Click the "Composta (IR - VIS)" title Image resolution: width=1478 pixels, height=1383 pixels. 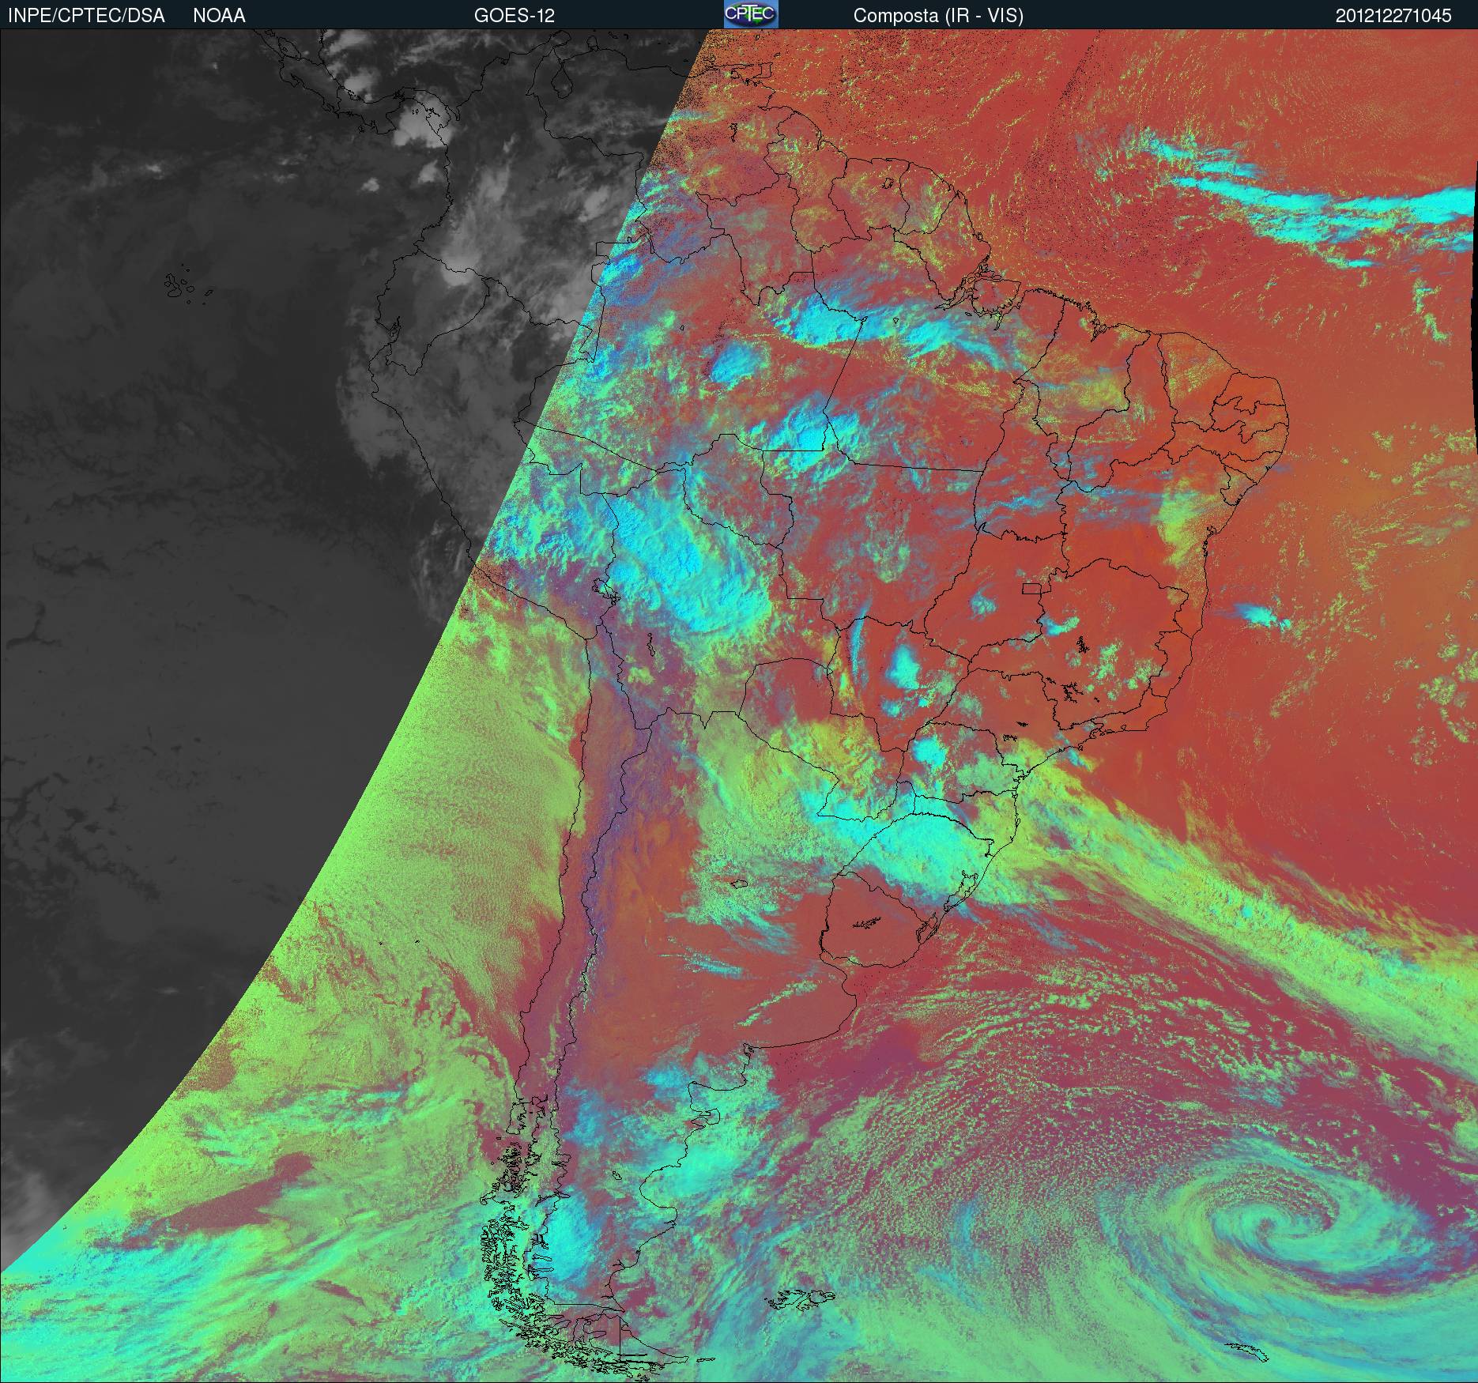tap(938, 16)
